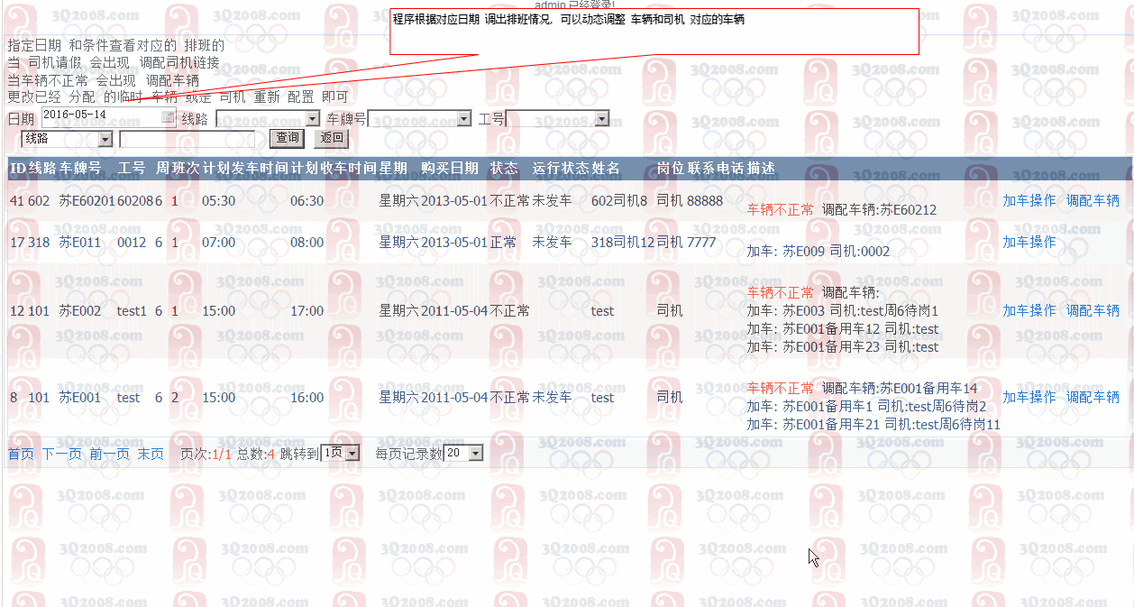
Task: Click driver name 602司机8
Action: coord(619,200)
